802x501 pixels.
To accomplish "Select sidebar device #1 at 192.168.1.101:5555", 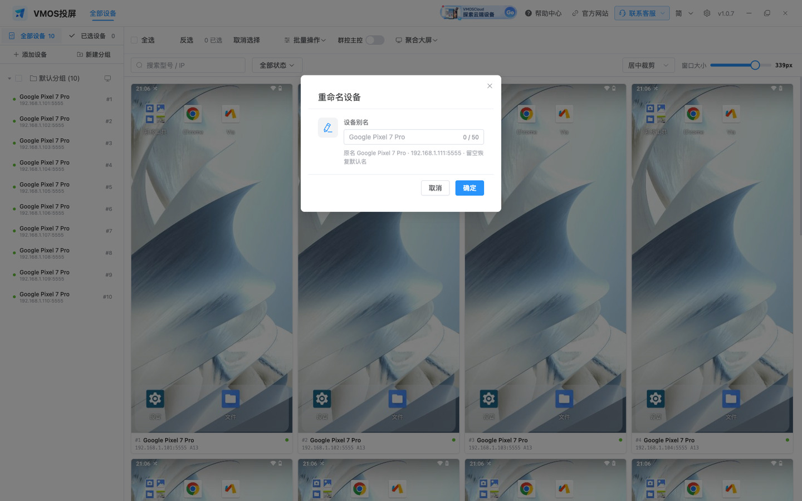I will [x=62, y=100].
